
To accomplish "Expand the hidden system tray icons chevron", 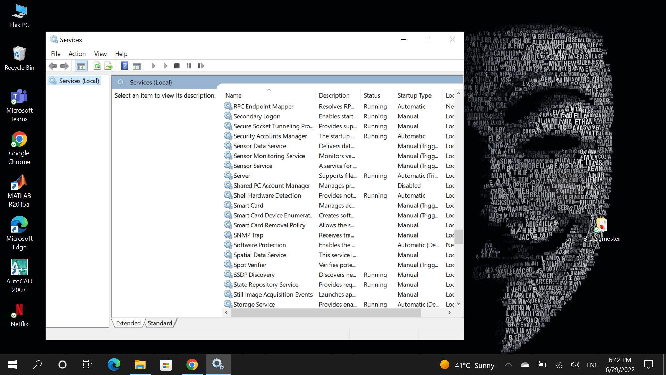I will coord(508,365).
